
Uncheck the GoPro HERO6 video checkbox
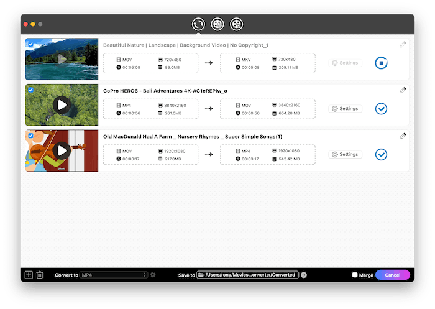(x=30, y=90)
